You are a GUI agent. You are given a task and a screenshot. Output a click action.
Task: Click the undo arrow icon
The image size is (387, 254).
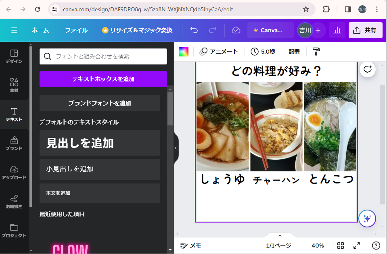pyautogui.click(x=194, y=30)
